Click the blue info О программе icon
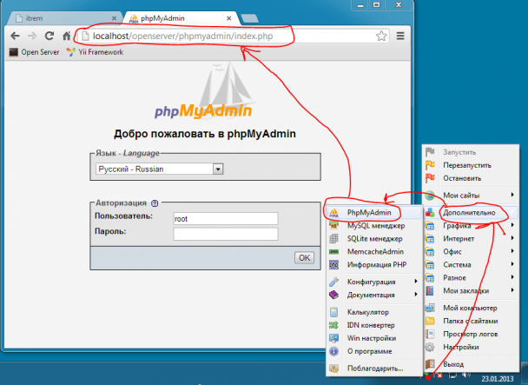This screenshot has height=385, width=528. pos(333,351)
